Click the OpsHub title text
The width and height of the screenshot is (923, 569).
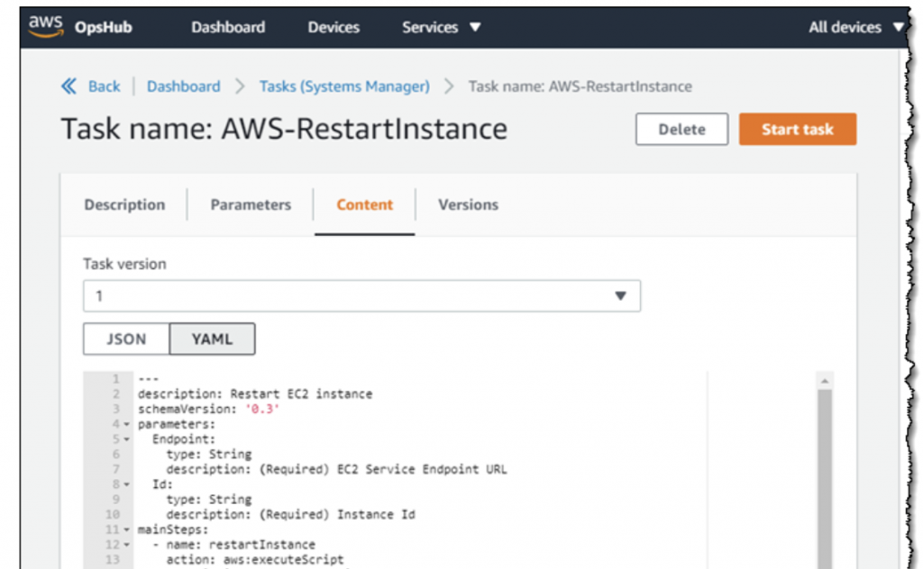click(103, 27)
